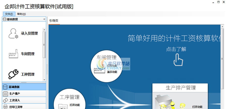Click the sidebar list scrollbar thumb

pyautogui.click(x=44, y=45)
